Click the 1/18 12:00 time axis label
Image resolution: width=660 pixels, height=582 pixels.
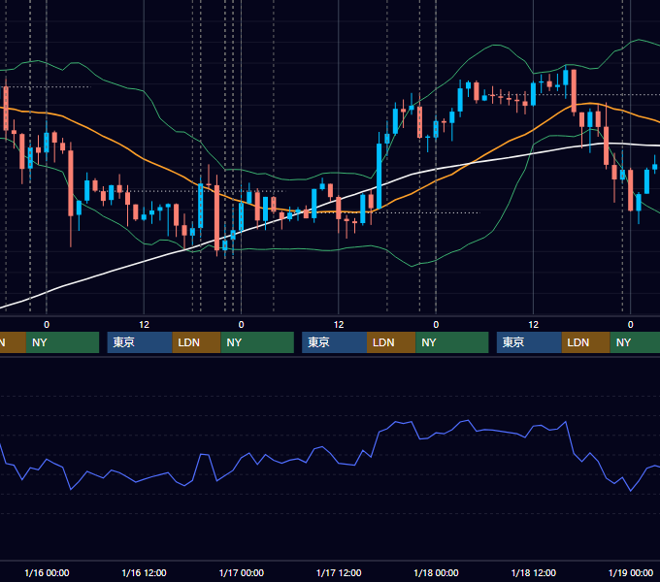(x=533, y=572)
